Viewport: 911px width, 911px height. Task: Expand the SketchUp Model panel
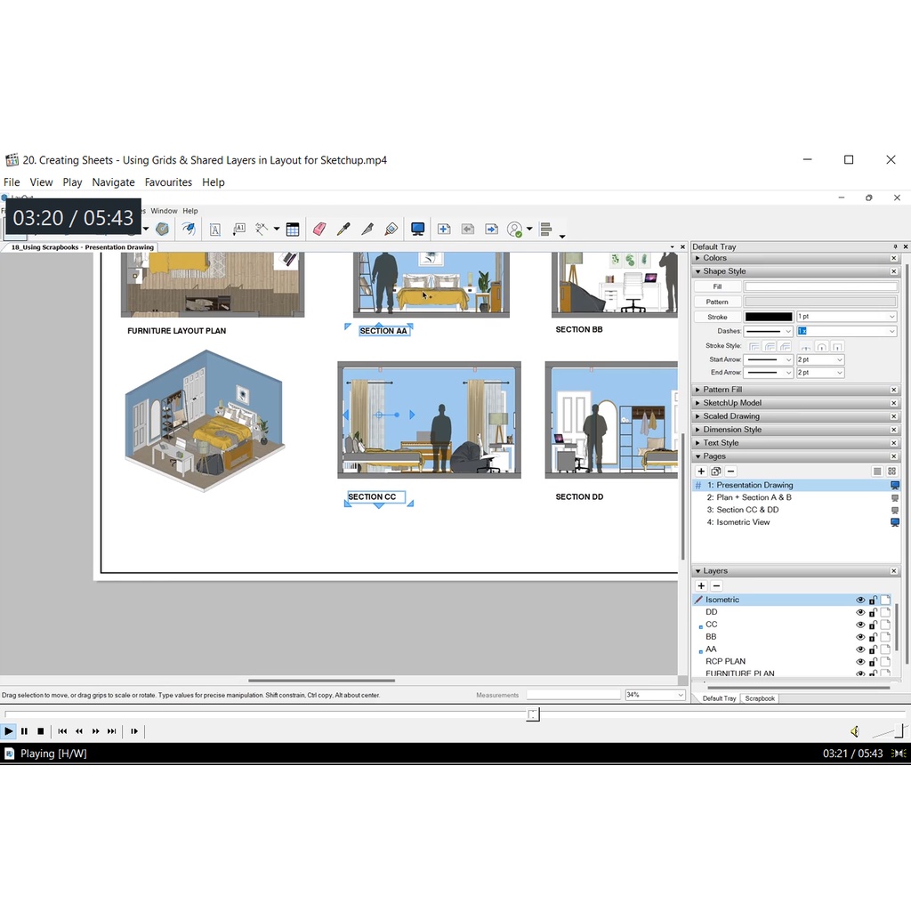coord(732,403)
